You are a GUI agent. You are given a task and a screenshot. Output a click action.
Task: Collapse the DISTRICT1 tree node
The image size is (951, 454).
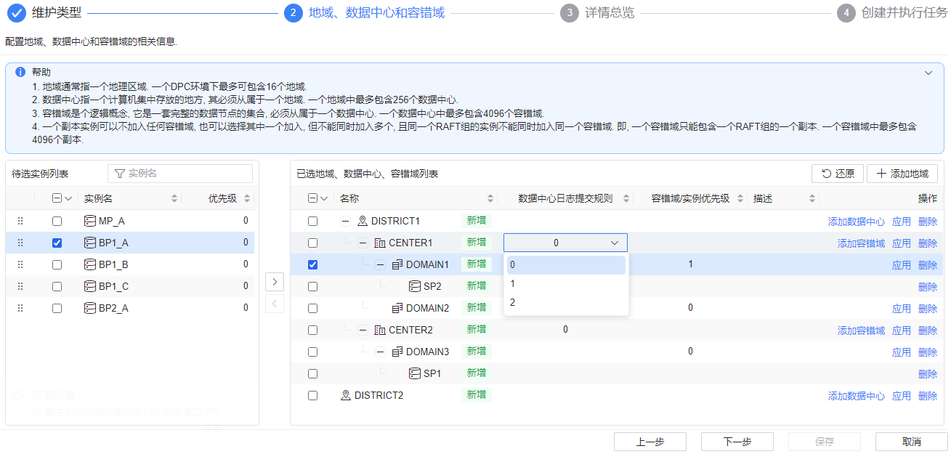346,221
